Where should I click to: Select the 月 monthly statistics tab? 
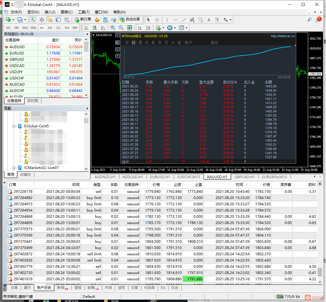click(146, 43)
